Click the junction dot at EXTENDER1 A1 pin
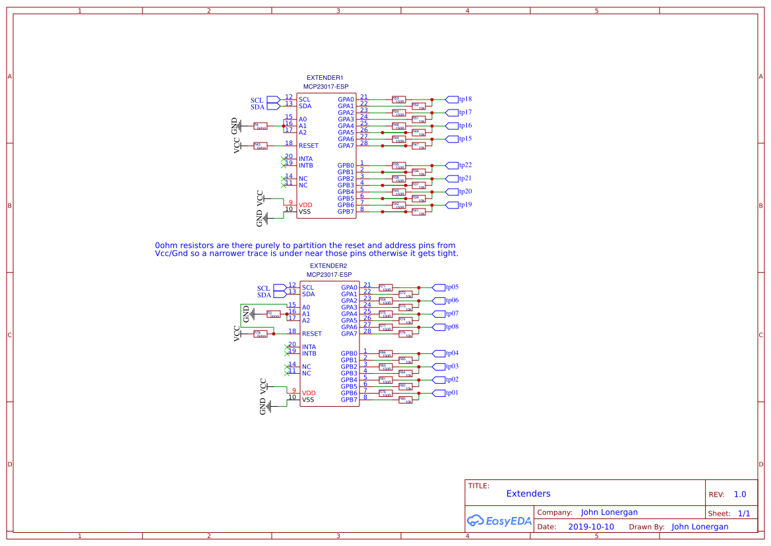The image size is (771, 546). [284, 126]
